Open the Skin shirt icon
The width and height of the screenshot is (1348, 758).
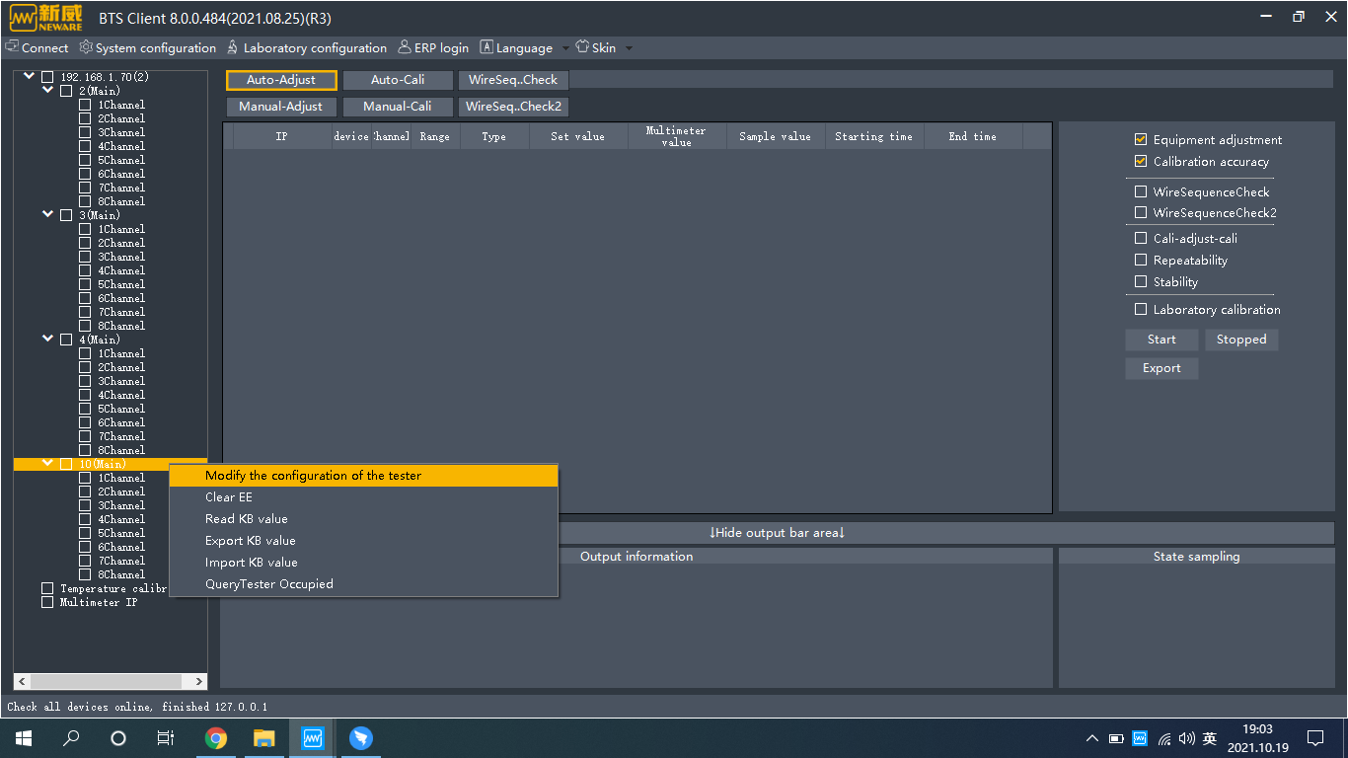582,47
